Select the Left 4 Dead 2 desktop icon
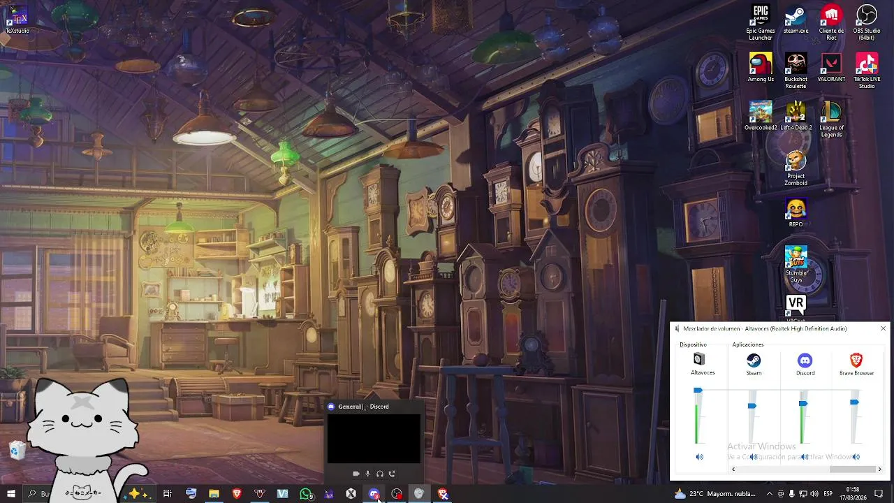 tap(796, 116)
